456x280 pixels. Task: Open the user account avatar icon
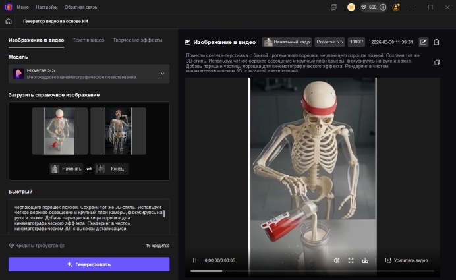click(396, 7)
